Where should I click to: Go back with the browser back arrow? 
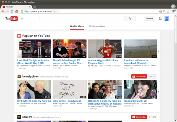[3, 11]
